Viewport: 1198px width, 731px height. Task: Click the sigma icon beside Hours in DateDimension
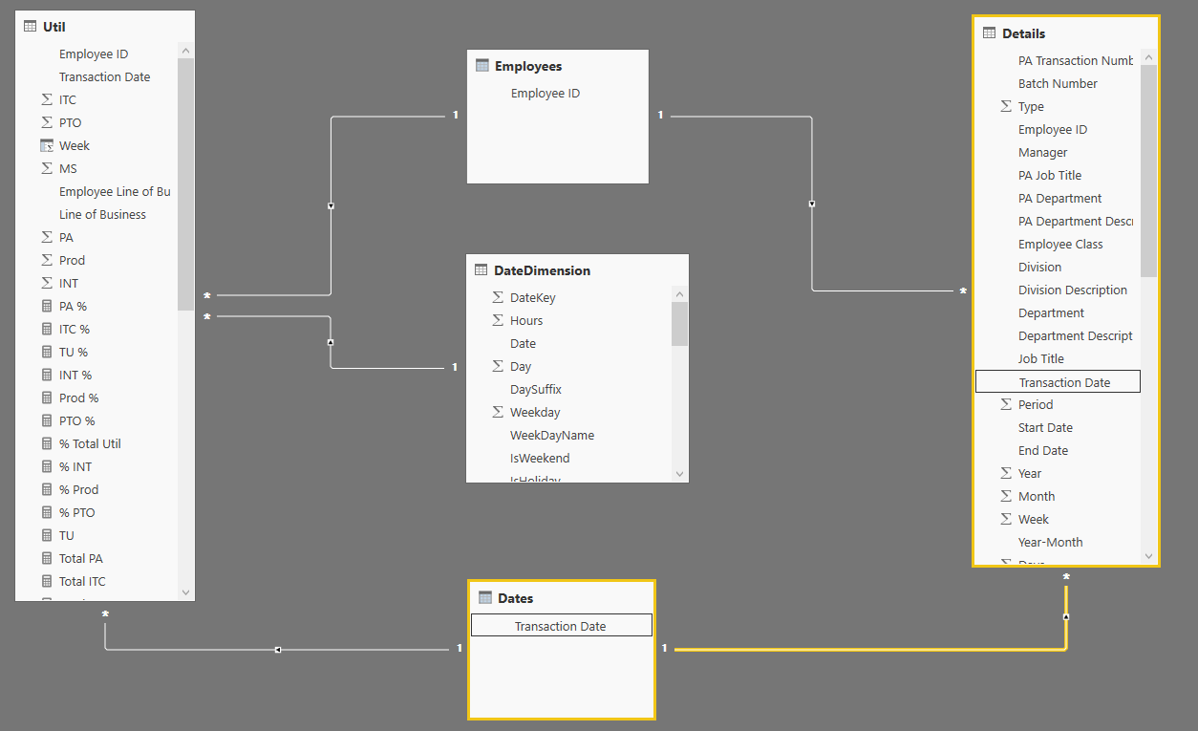click(x=498, y=320)
